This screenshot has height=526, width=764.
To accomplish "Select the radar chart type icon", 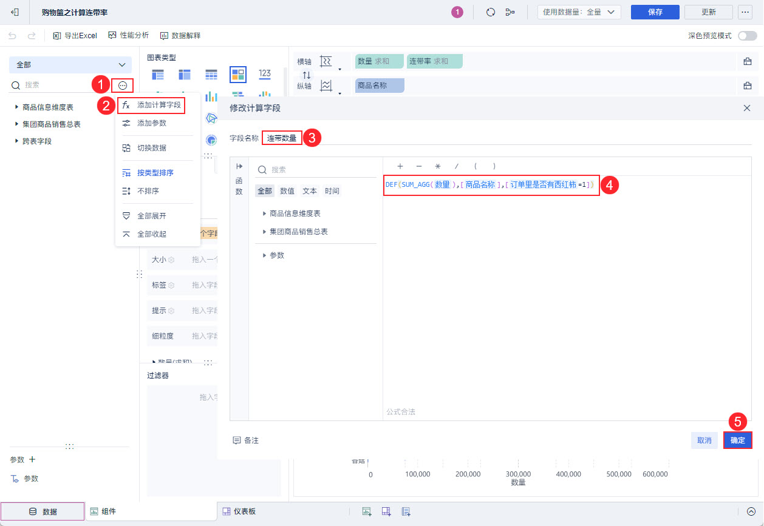I will pyautogui.click(x=211, y=118).
